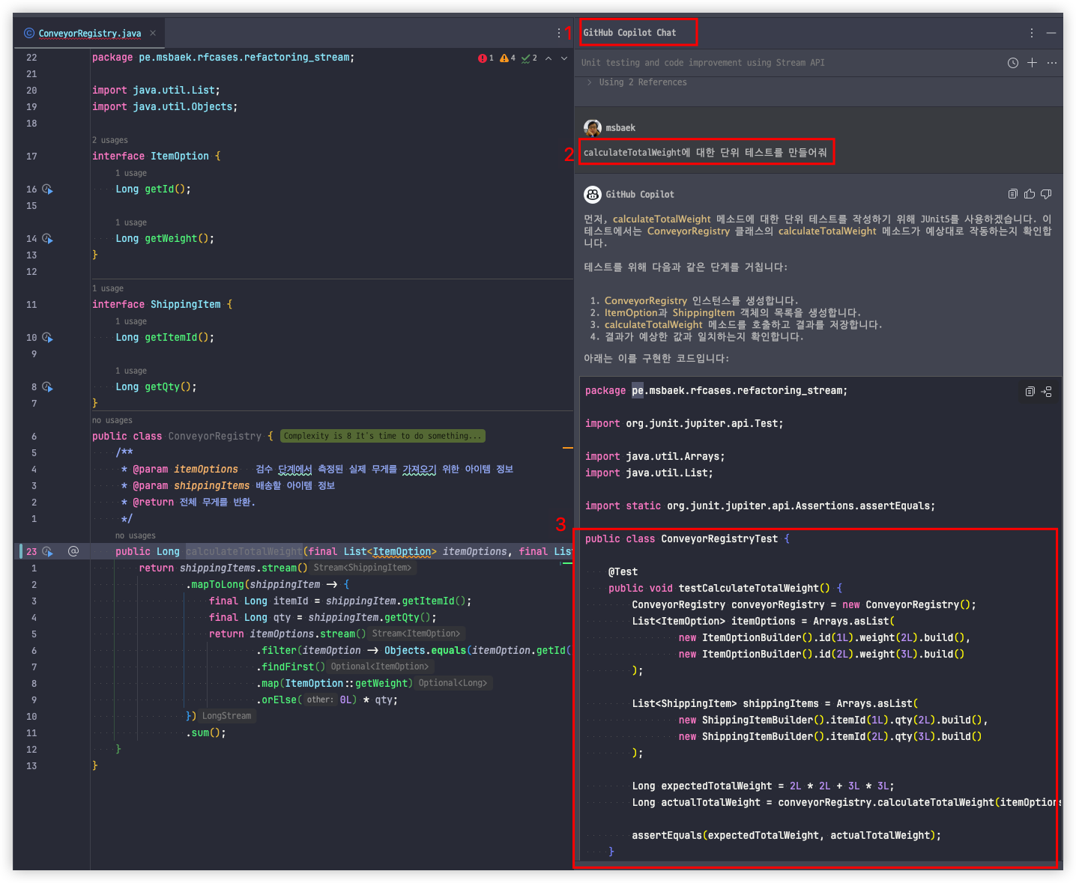
Task: Click Optional<Long> inlay hint
Action: 453,683
